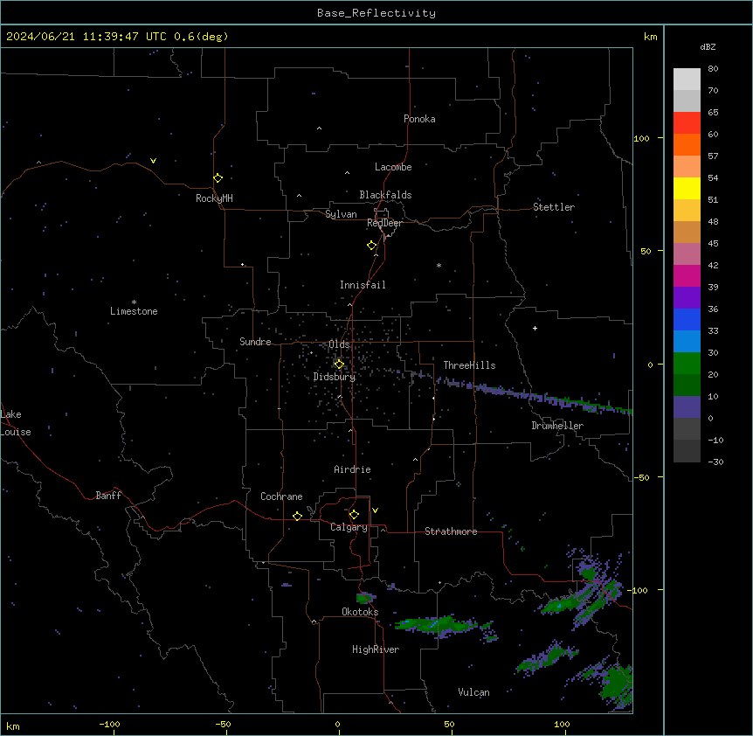Click the yellow diamond marker south of RedDeer
The height and width of the screenshot is (736, 753).
371,246
